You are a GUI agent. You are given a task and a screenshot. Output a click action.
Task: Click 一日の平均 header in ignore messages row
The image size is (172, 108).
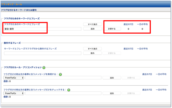tap(161, 74)
